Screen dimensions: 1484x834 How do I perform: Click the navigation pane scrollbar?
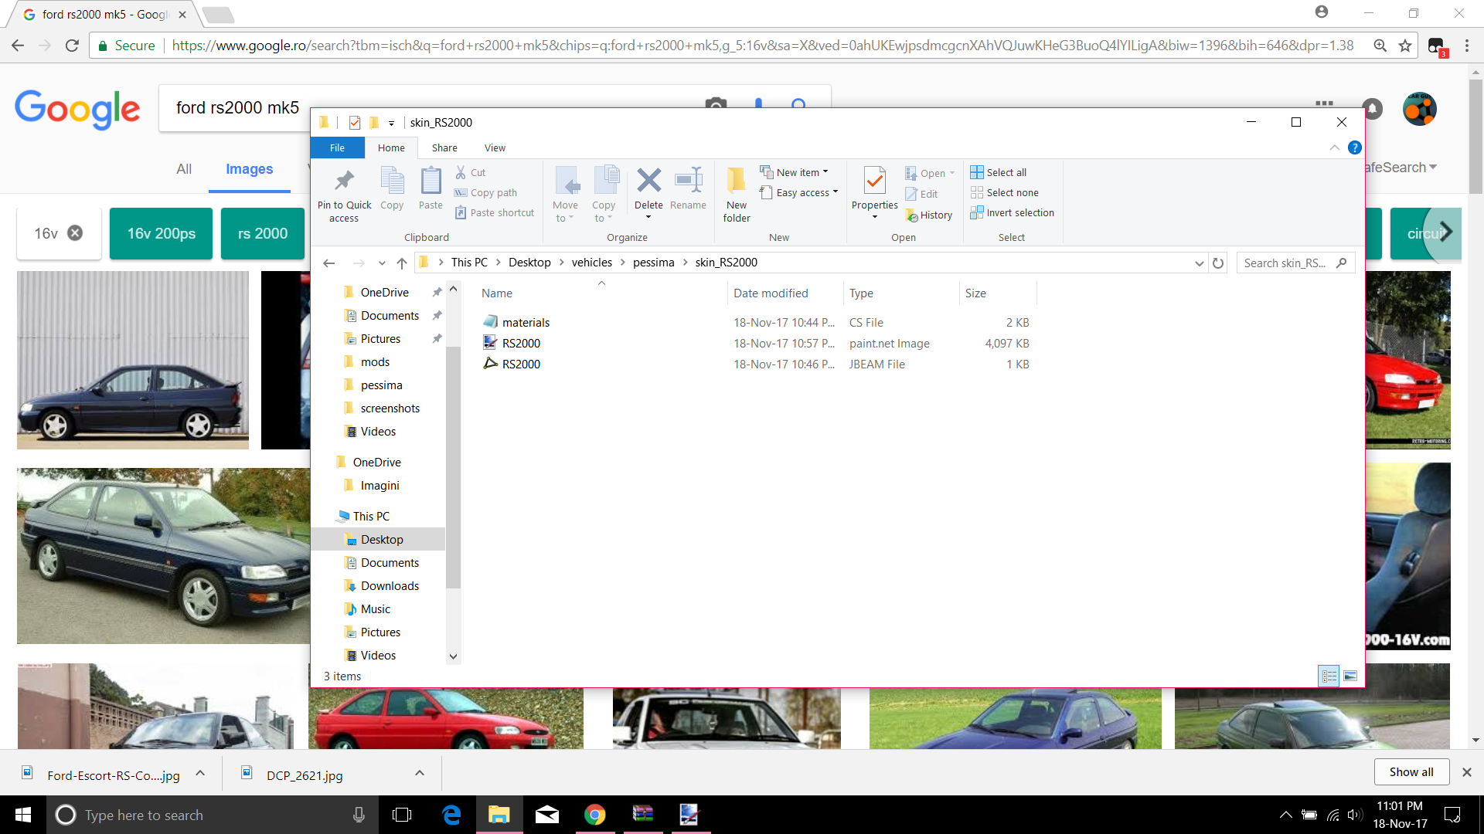tap(454, 467)
